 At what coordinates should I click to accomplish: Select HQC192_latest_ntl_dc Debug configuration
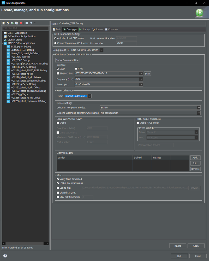click(x=25, y=88)
